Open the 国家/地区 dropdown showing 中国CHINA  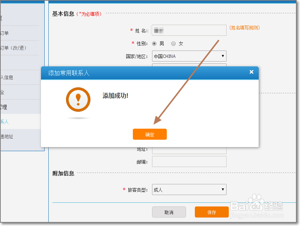coord(189,56)
